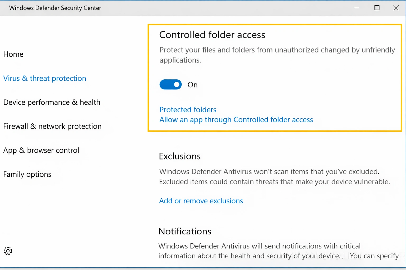Click Allow an app through Controlled folder access

[236, 119]
